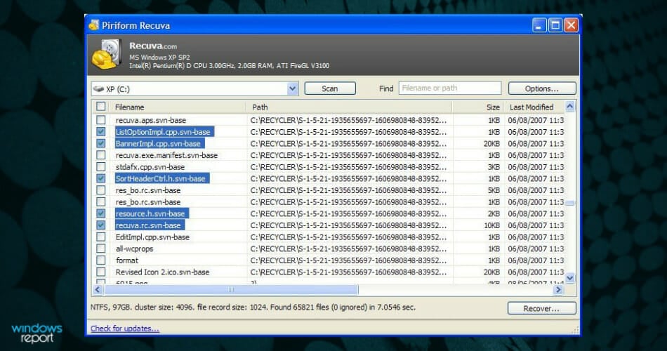Click the horizontal scroll left arrow
Screen dimensions: 667x351
(x=98, y=290)
